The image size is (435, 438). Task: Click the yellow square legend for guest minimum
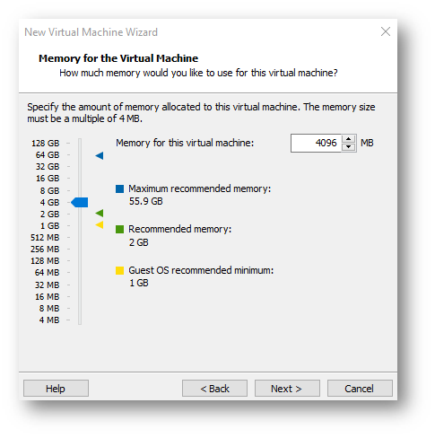[119, 270]
